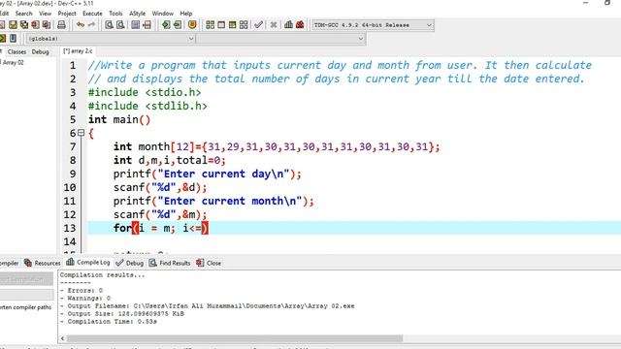Click the Output Filename log line
Image resolution: width=621 pixels, height=349 pixels.
tap(207, 306)
